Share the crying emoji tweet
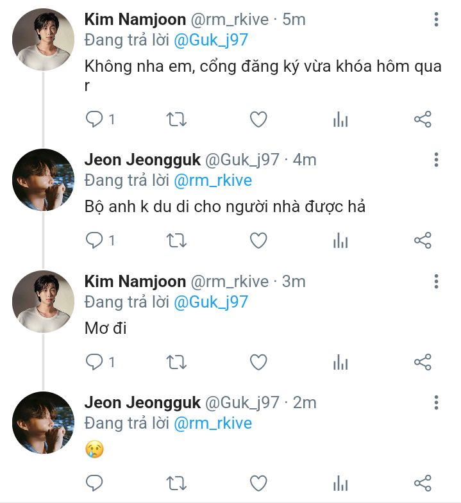Screen dimensions: 461x503 tap(423, 482)
